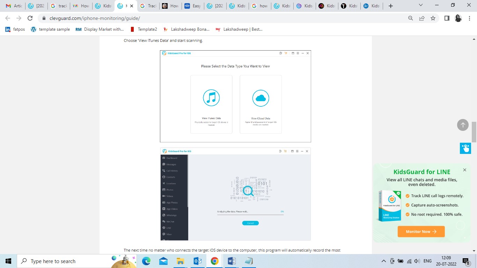477x268 pixels.
Task: Open the 'Lakshadweep Bona...' bookmark
Action: click(186, 29)
